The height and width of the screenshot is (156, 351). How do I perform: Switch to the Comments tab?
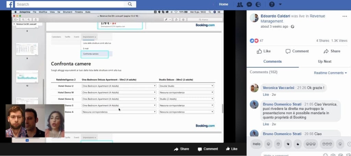tap(273, 62)
